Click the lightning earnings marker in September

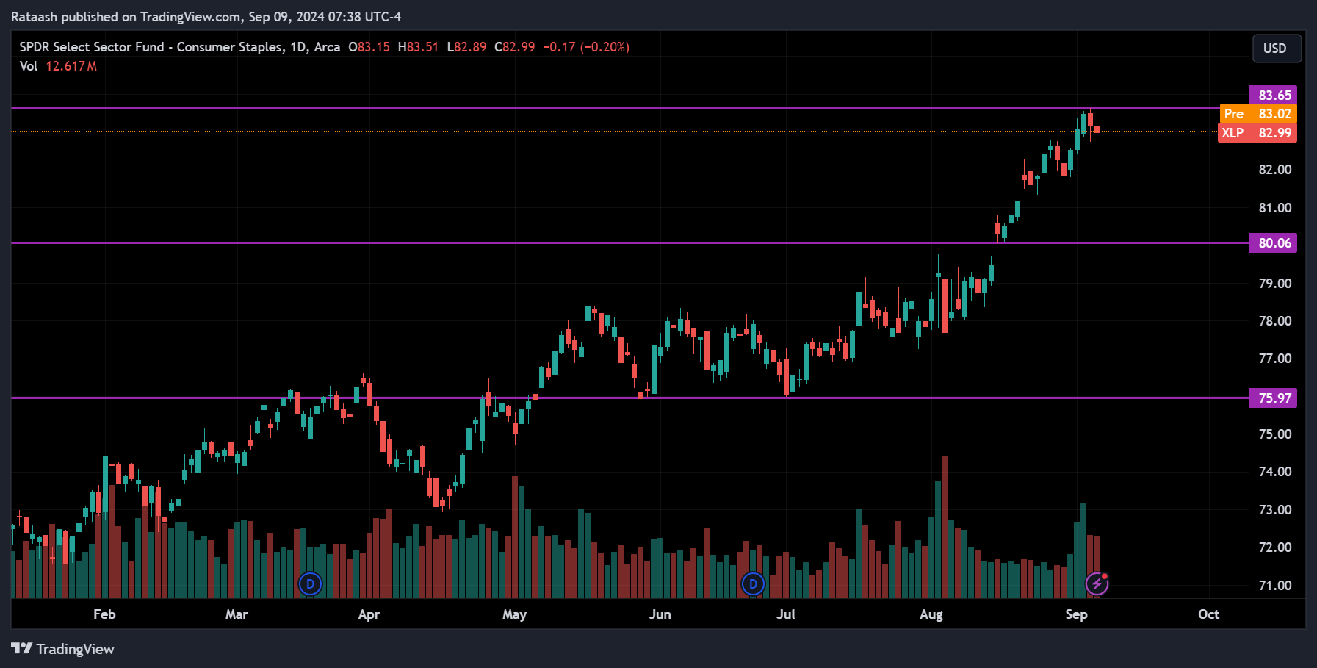coord(1097,584)
